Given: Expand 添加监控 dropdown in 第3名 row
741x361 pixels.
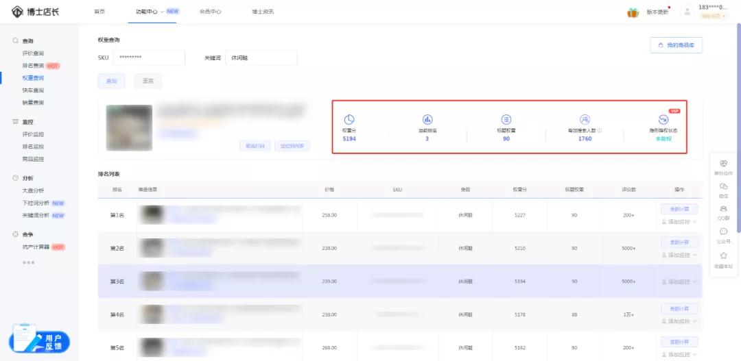Looking at the screenshot, I should (679, 282).
